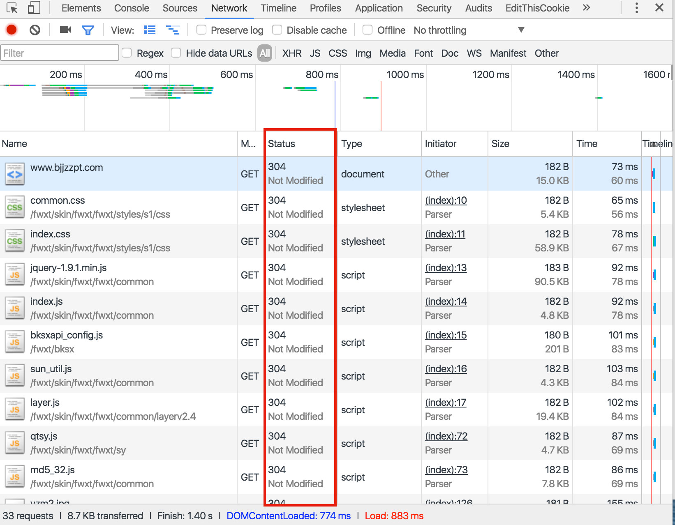Click the Filter text input field

(x=60, y=53)
